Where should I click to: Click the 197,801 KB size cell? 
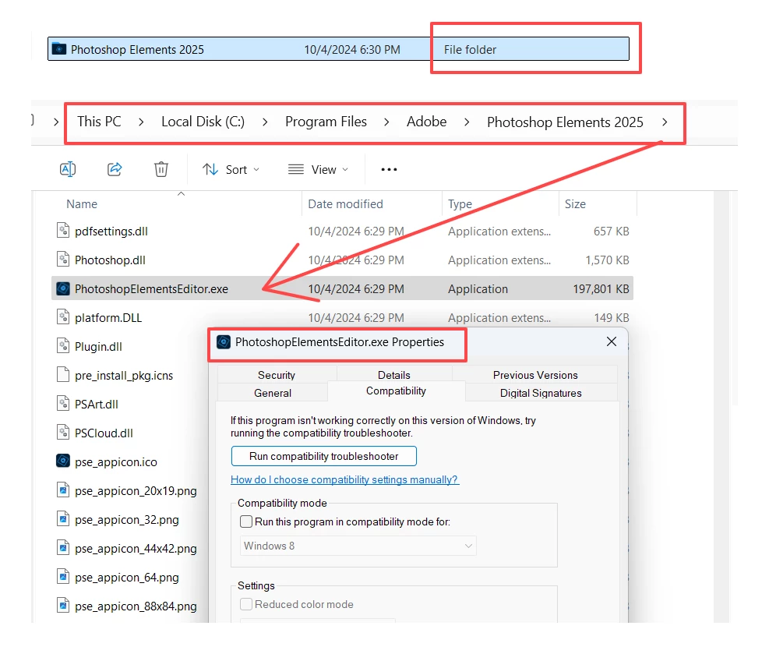pyautogui.click(x=601, y=288)
